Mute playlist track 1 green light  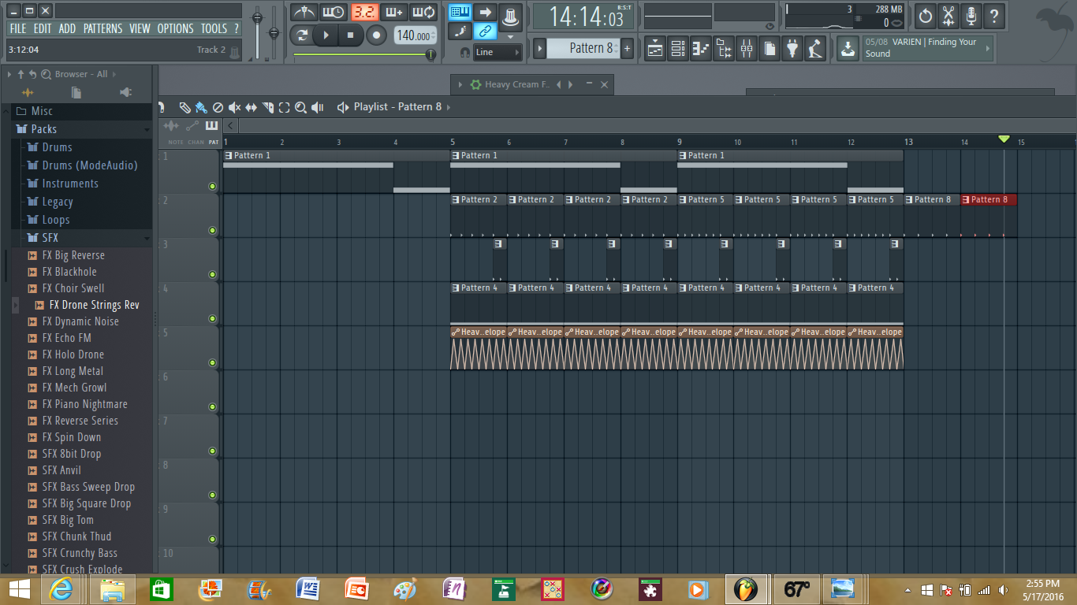click(x=212, y=186)
